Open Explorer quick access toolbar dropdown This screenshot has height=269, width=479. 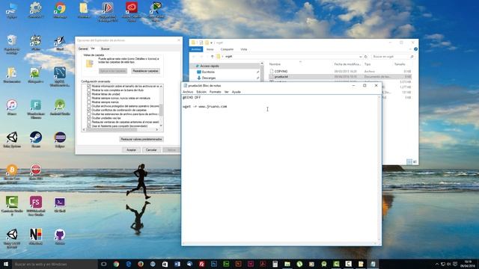[x=211, y=43]
